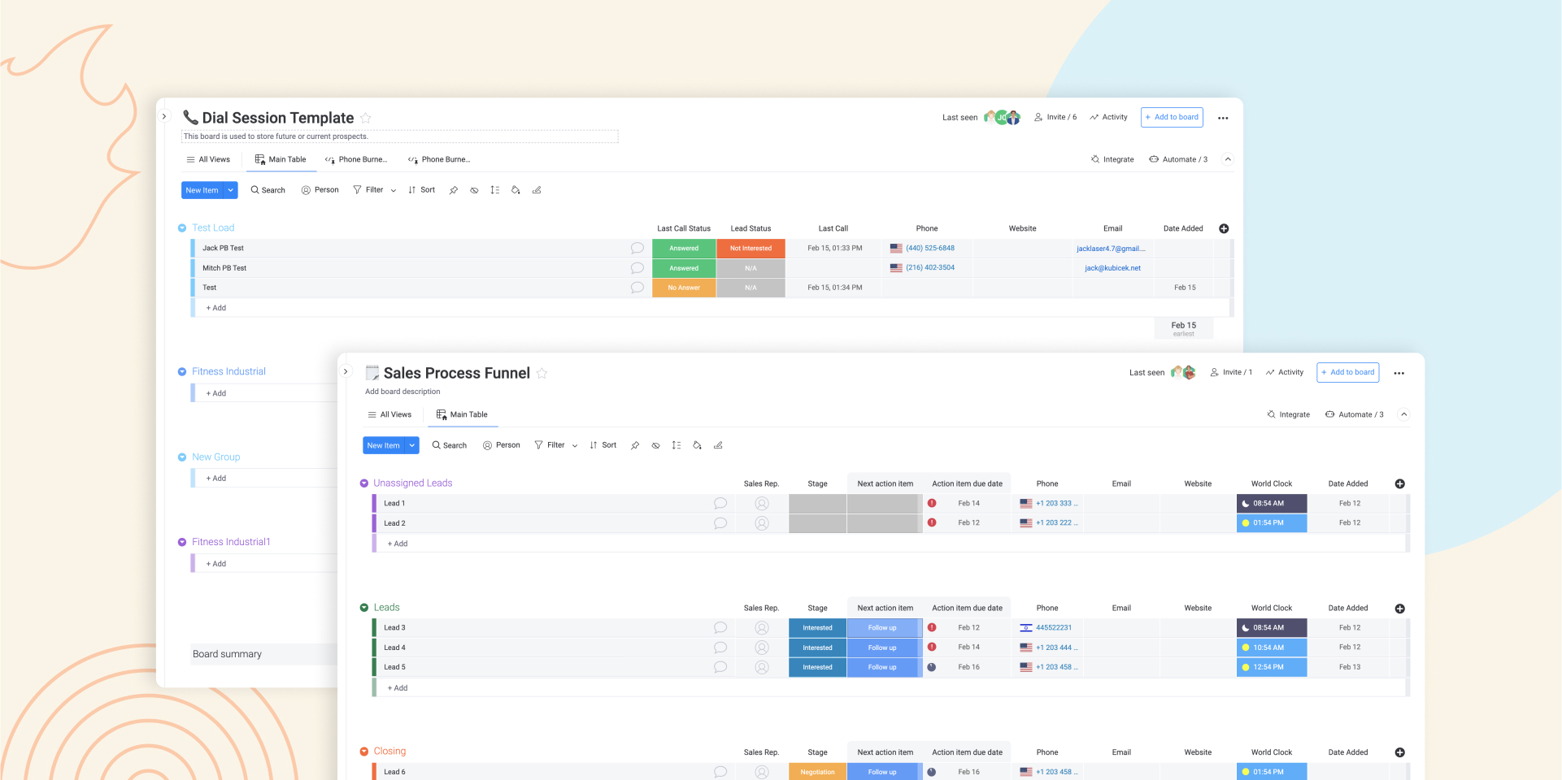Click the orange No Answer status cell

click(x=684, y=288)
